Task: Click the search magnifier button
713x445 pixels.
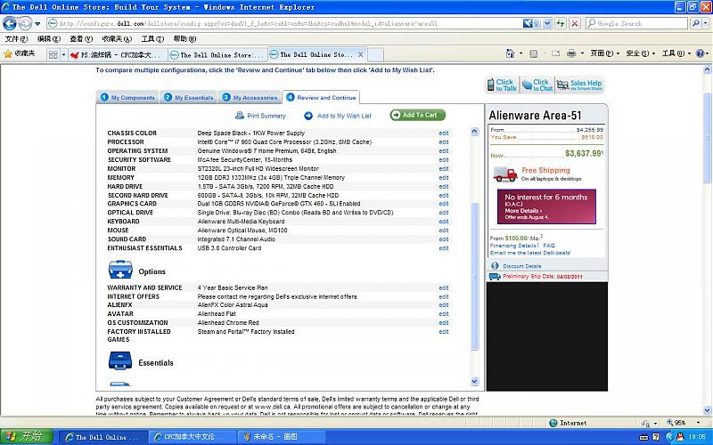Action: (x=695, y=23)
